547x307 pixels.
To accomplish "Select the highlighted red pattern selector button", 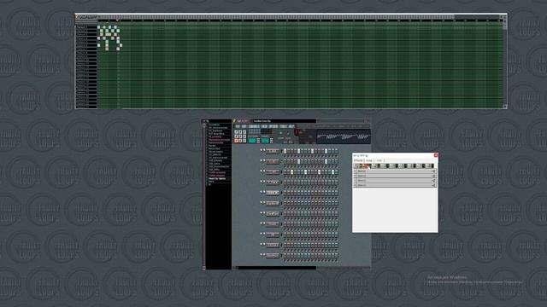I will tap(236, 141).
